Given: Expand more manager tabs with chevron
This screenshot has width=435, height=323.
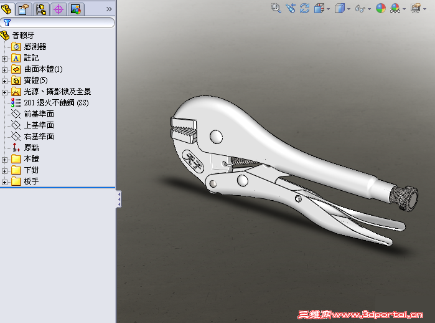Looking at the screenshot, I should [109, 9].
